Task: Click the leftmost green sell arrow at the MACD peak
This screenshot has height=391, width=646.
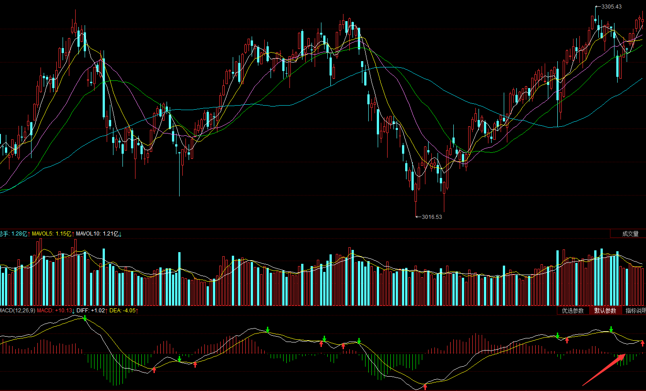Action: [85, 319]
